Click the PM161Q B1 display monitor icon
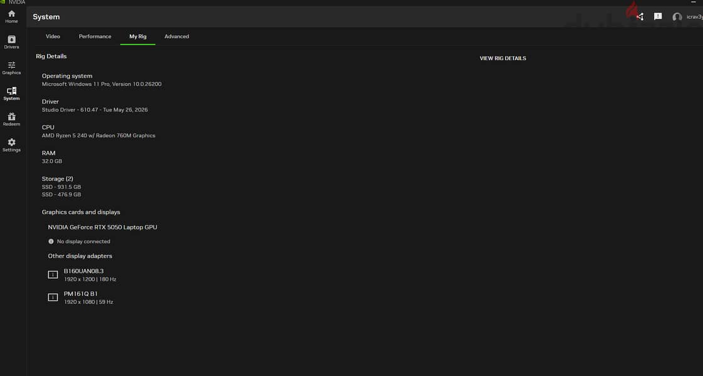The height and width of the screenshot is (376, 703). [x=53, y=297]
